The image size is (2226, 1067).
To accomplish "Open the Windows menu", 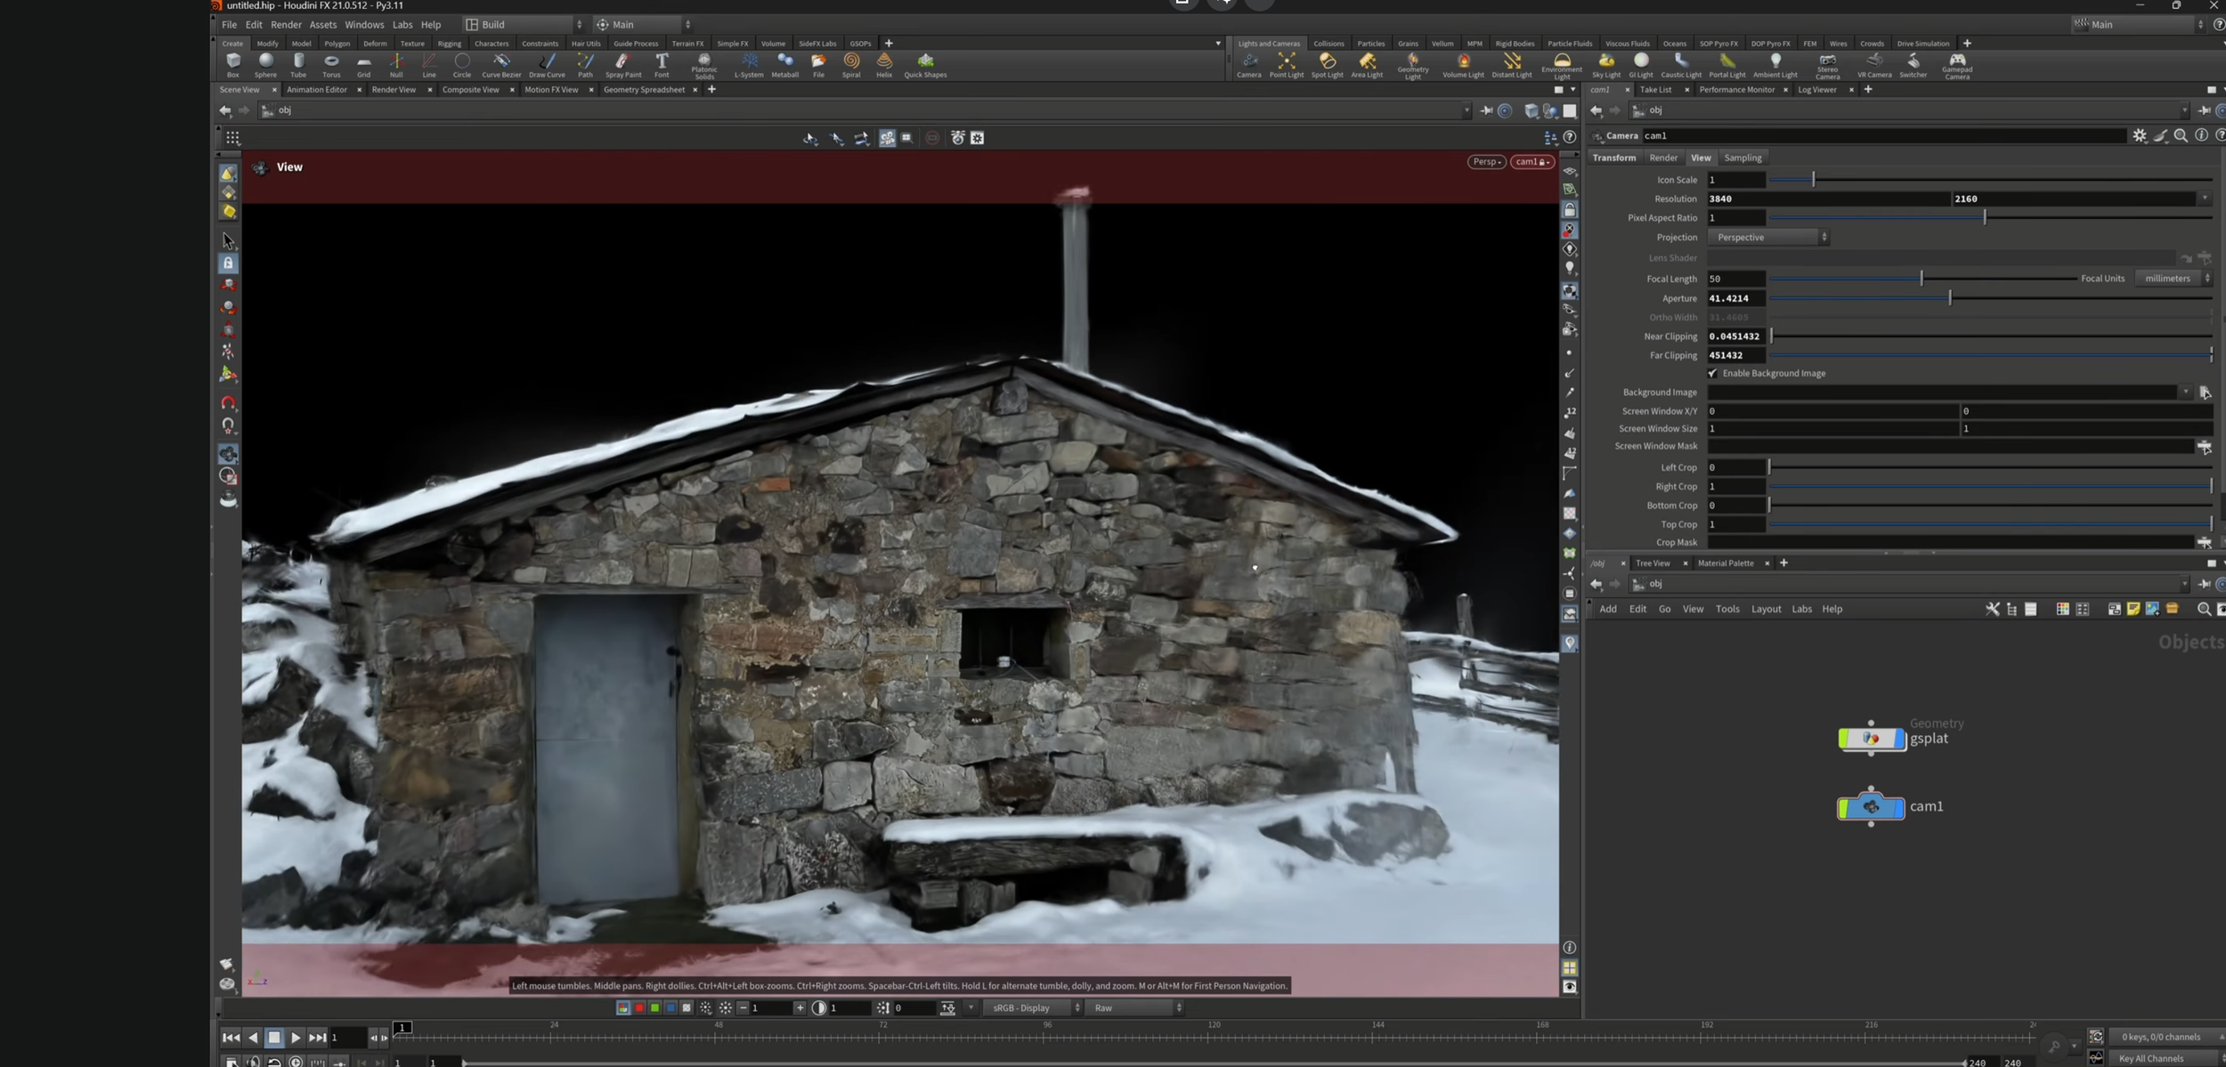I will click(x=363, y=25).
